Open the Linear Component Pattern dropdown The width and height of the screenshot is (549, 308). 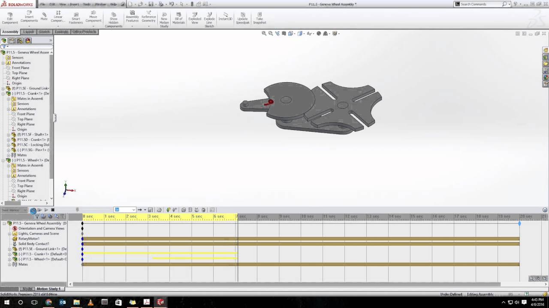(58, 25)
